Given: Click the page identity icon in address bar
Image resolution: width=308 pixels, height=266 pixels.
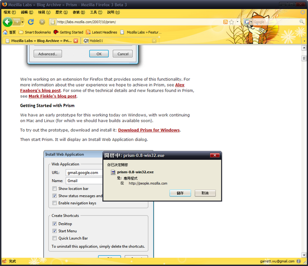Looking at the screenshot, I should (x=52, y=22).
